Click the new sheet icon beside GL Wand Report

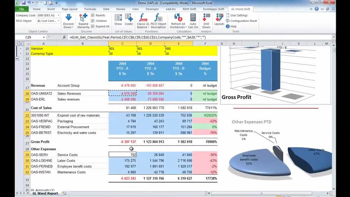tap(64, 193)
